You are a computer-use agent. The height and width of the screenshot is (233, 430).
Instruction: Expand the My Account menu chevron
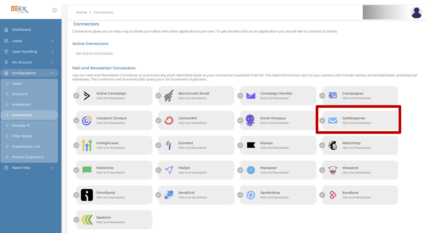pyautogui.click(x=52, y=62)
